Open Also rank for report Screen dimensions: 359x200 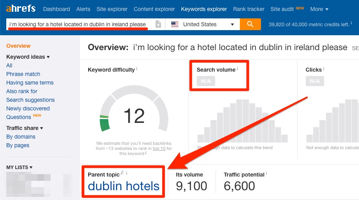(x=22, y=91)
